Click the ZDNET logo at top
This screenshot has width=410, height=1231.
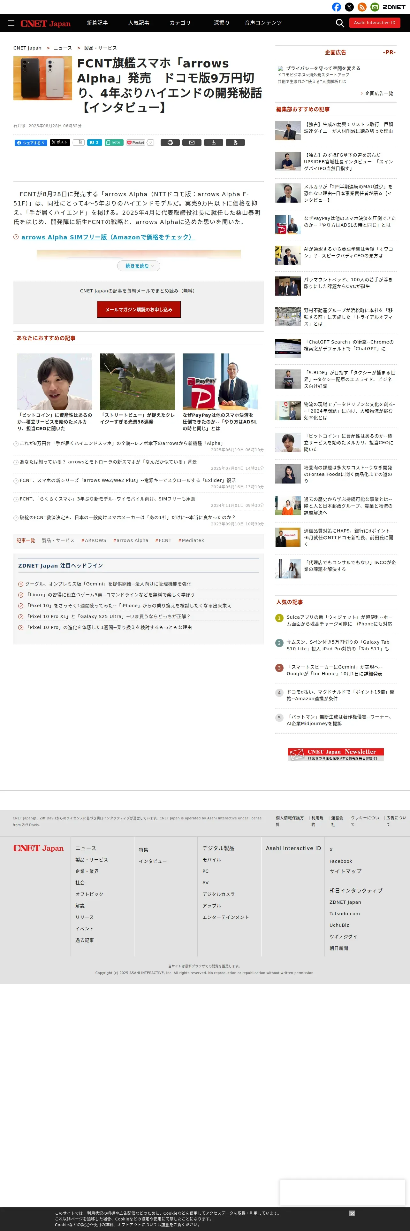click(x=394, y=7)
